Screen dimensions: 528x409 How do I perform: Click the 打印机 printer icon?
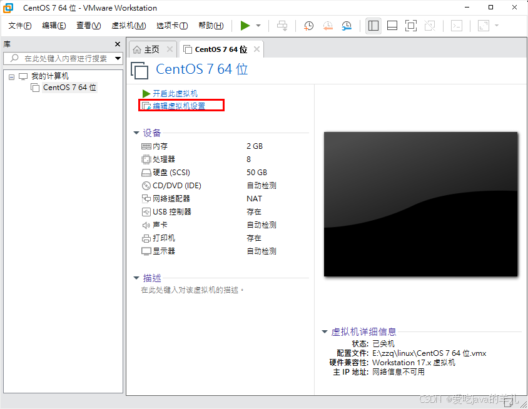[x=146, y=238]
